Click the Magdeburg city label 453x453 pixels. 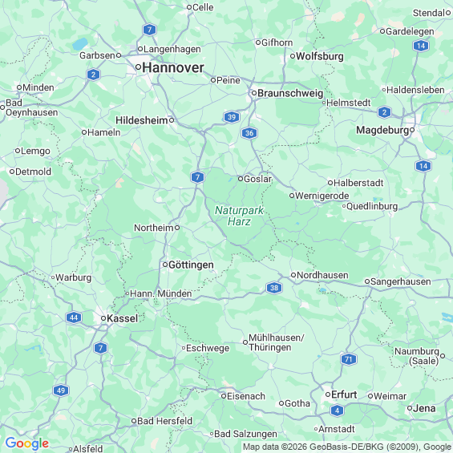click(x=382, y=130)
